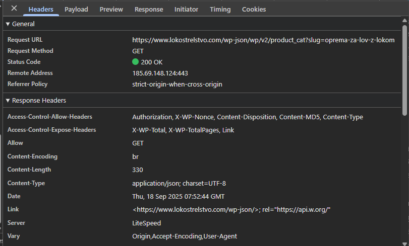Click the Vary header name

[14, 236]
